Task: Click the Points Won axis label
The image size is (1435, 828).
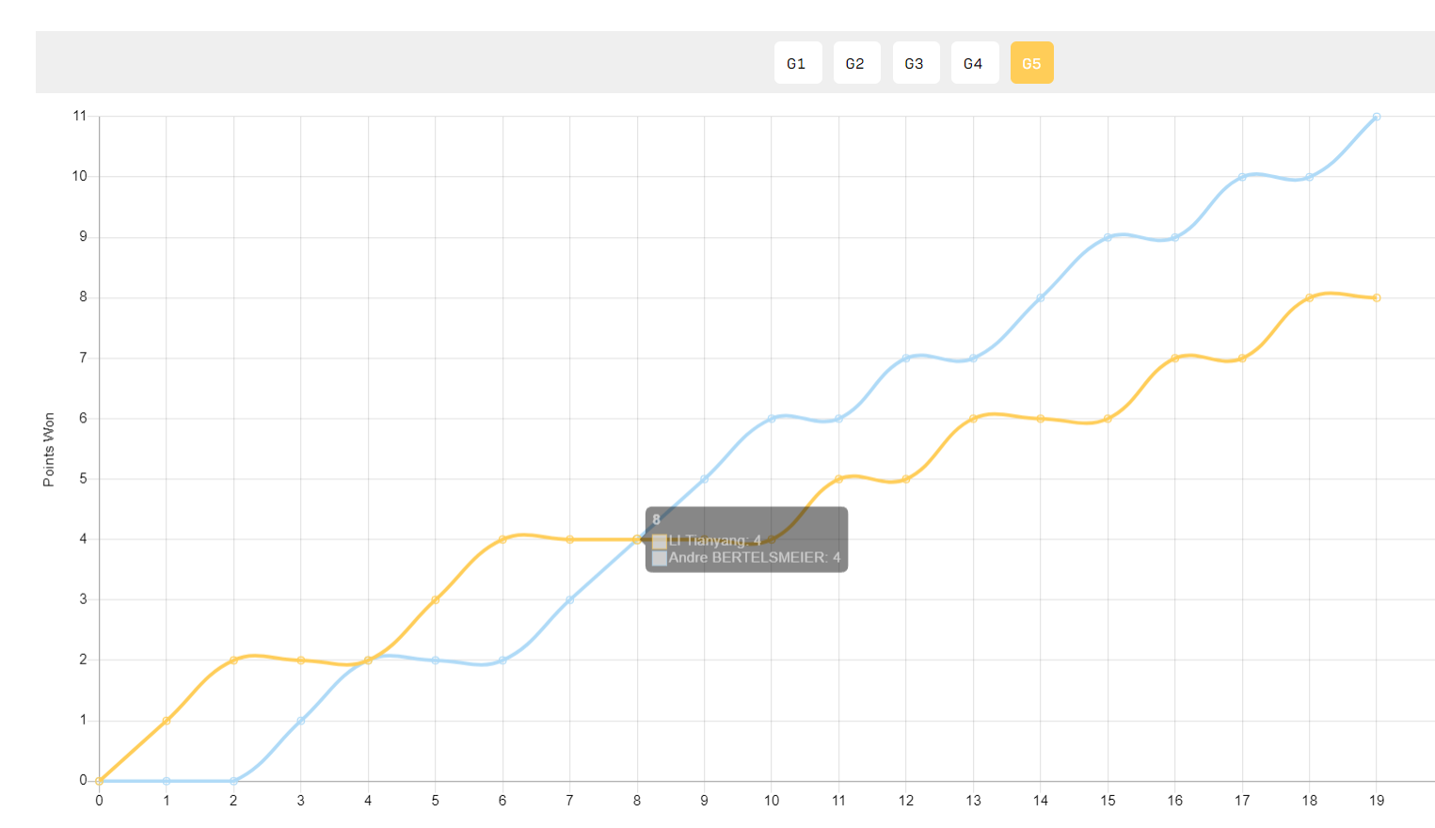Action: coord(49,450)
